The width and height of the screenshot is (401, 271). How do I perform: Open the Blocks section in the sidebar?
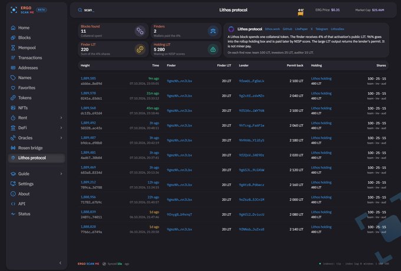coord(24,38)
